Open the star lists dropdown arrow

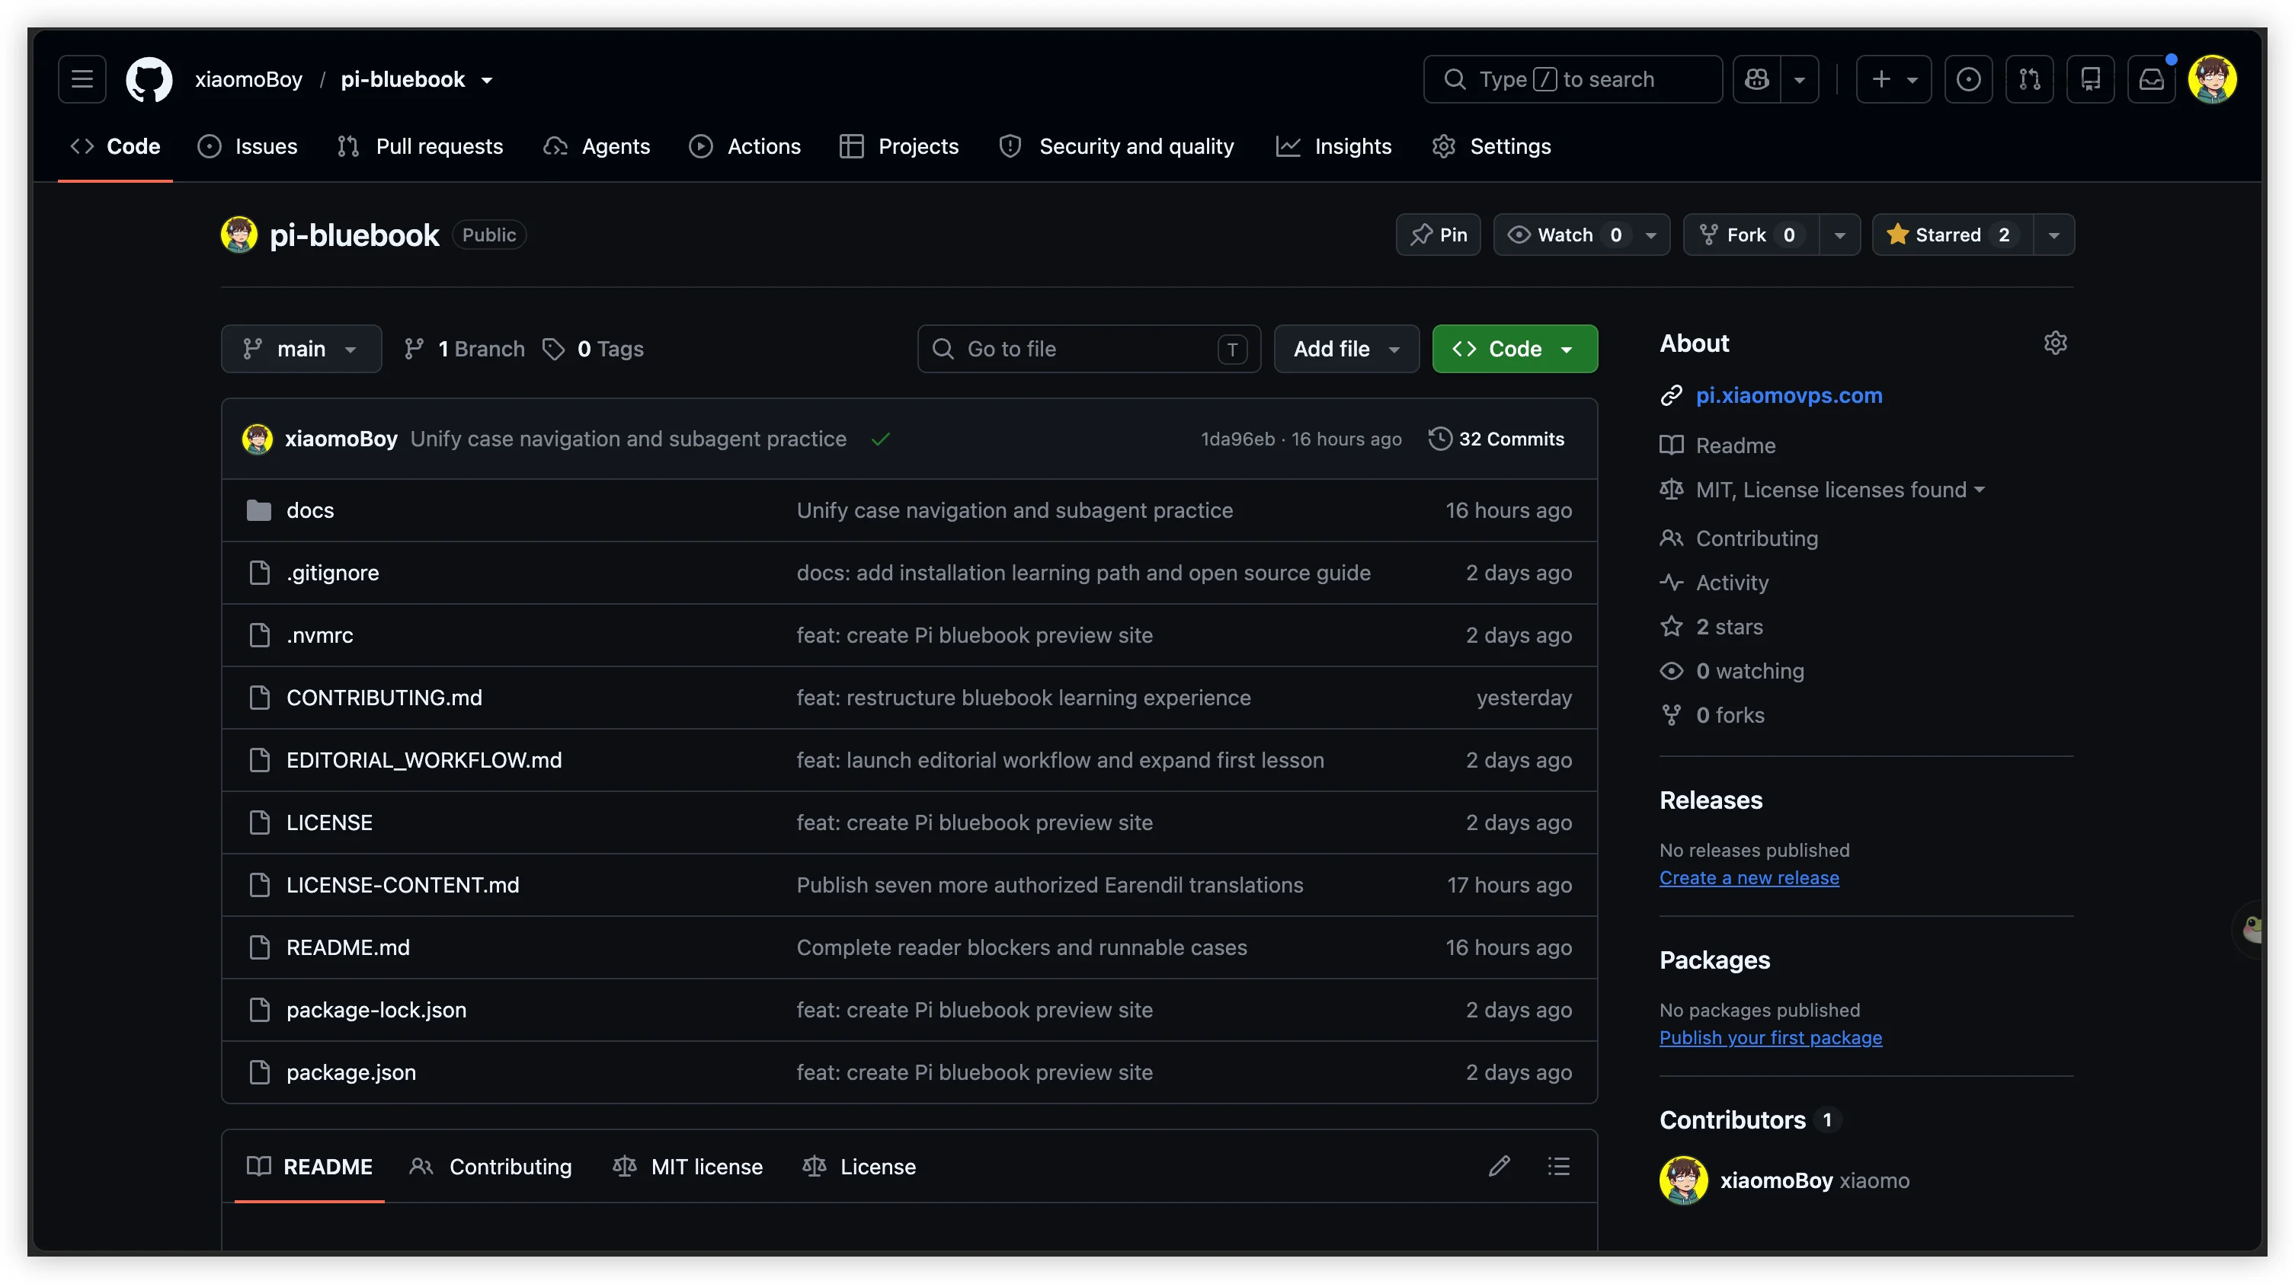tap(2053, 235)
